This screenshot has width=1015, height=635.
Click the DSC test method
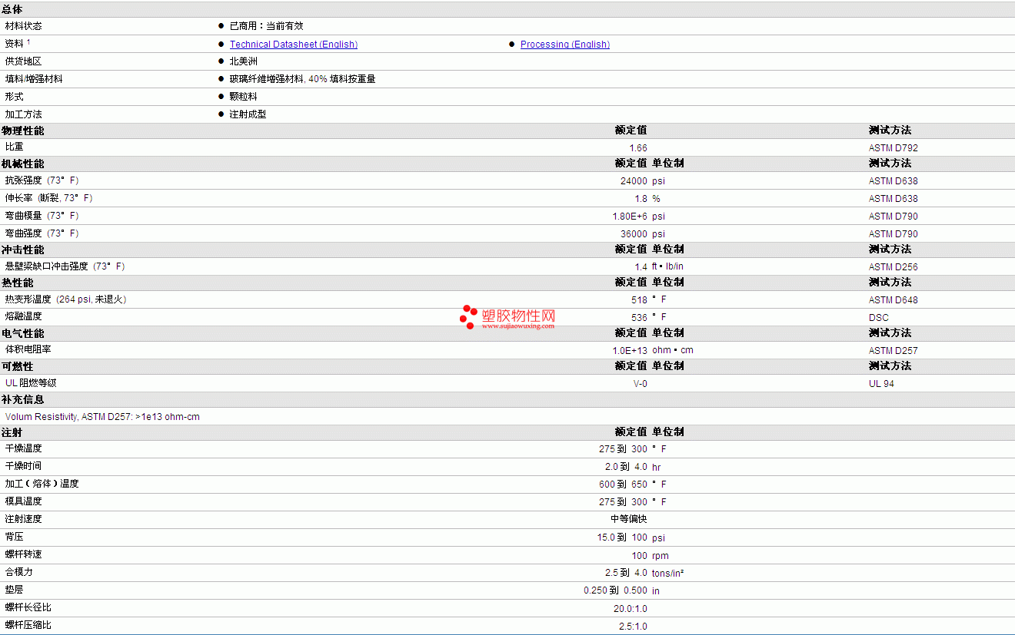tap(879, 318)
